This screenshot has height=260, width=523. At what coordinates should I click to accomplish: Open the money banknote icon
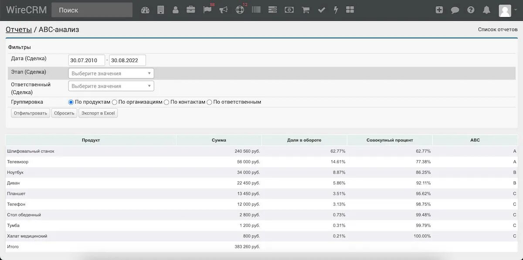pyautogui.click(x=289, y=10)
